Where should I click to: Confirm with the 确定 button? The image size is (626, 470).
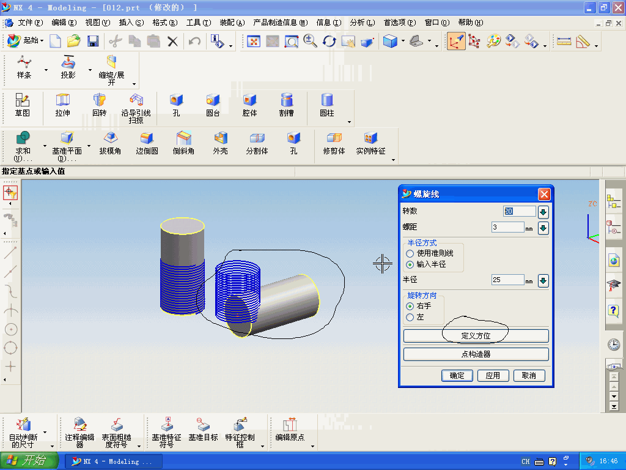457,376
